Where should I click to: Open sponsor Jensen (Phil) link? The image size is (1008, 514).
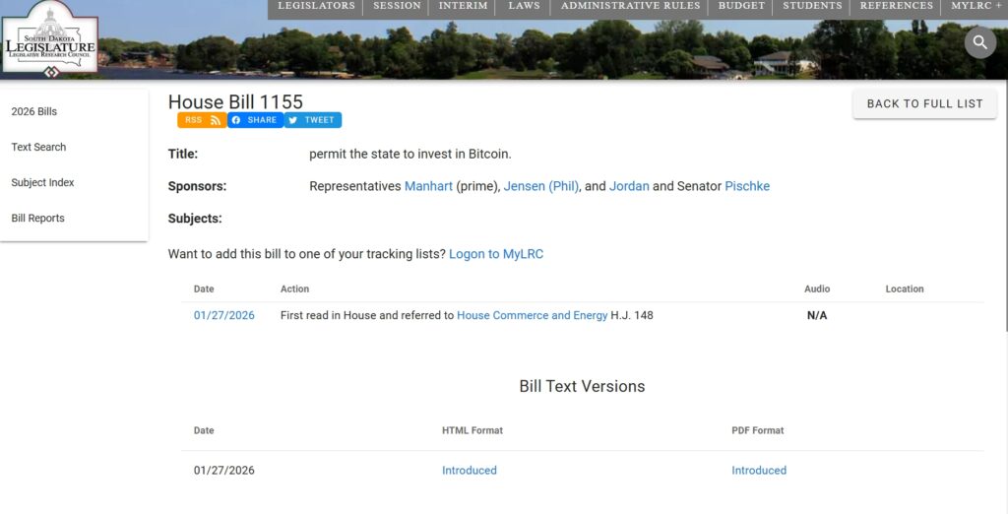pos(540,186)
